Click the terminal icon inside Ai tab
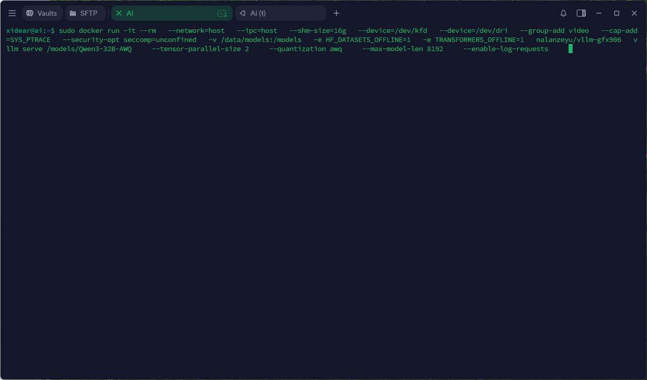 tap(222, 13)
